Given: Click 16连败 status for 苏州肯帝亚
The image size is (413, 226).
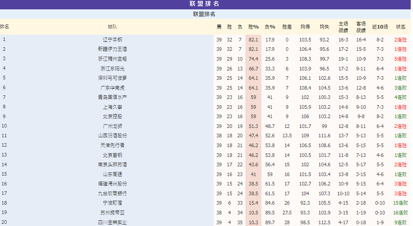Looking at the screenshot, I should pos(400,213).
